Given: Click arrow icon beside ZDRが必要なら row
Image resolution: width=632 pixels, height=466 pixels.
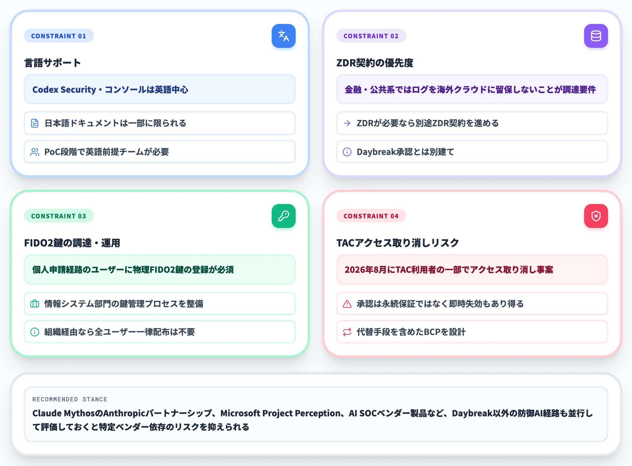Looking at the screenshot, I should tap(347, 123).
